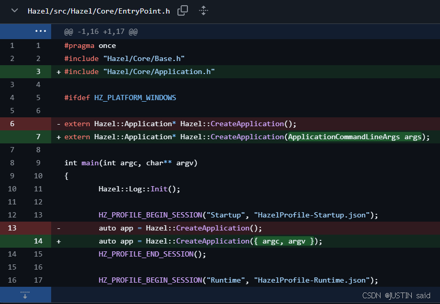440x304 pixels.
Task: Click the HZ_PLATFORM_WINDOWS macro text
Action: tap(135, 98)
